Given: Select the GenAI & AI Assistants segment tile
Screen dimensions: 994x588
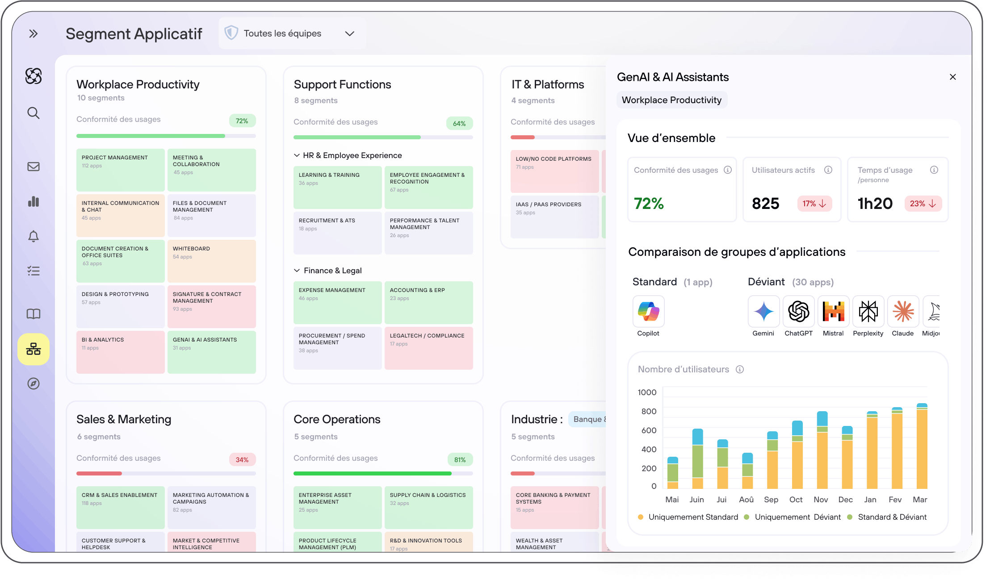Looking at the screenshot, I should pos(211,351).
